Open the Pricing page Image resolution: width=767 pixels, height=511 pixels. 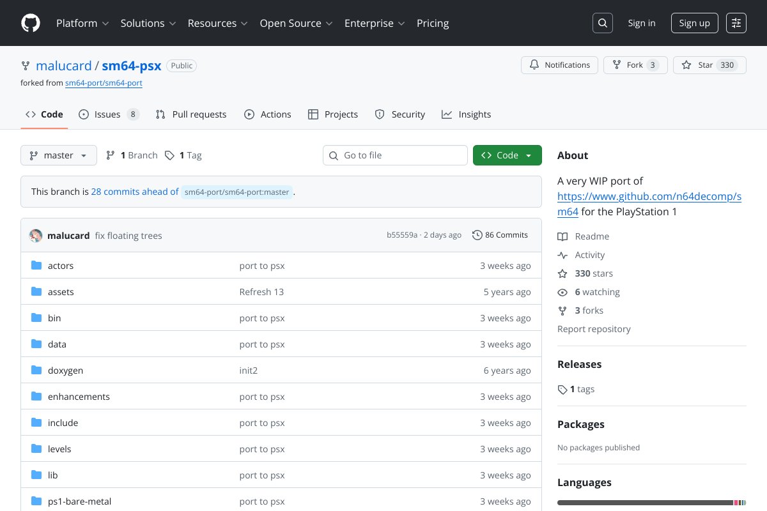pos(433,23)
